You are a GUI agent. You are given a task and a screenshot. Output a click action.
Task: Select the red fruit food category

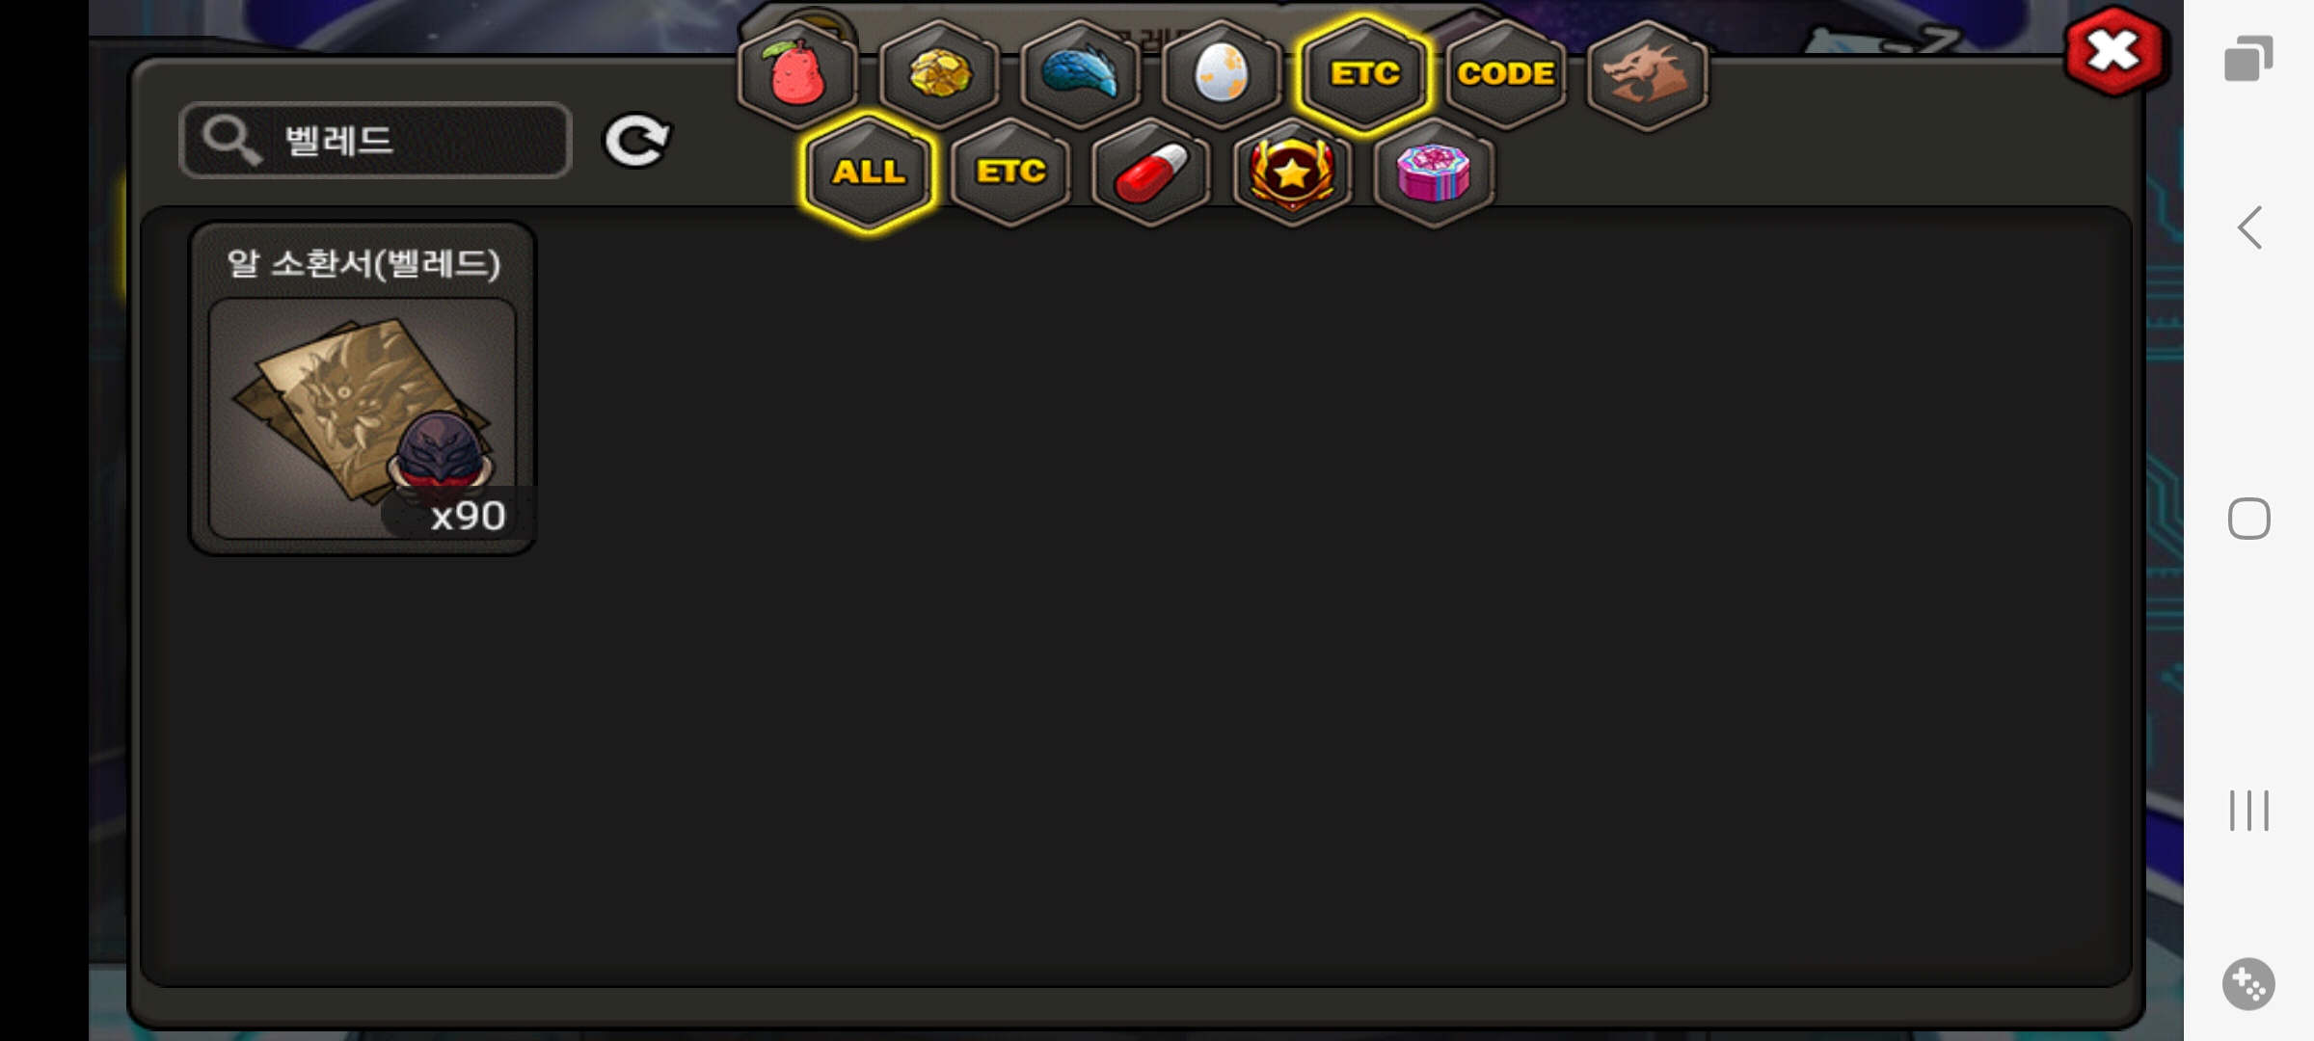(x=797, y=74)
